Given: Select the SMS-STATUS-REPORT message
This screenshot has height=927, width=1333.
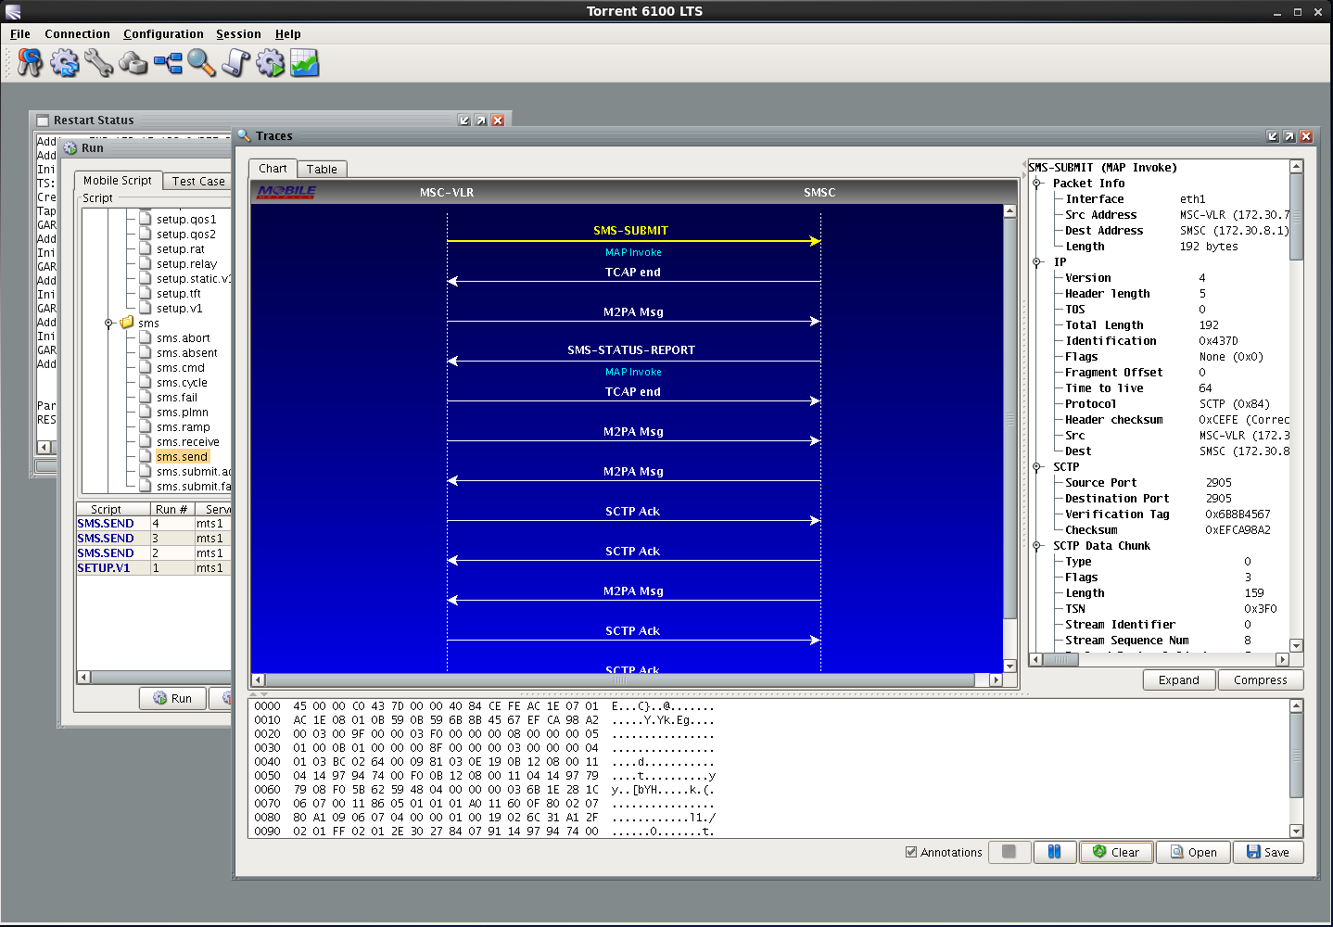Looking at the screenshot, I should coord(631,350).
